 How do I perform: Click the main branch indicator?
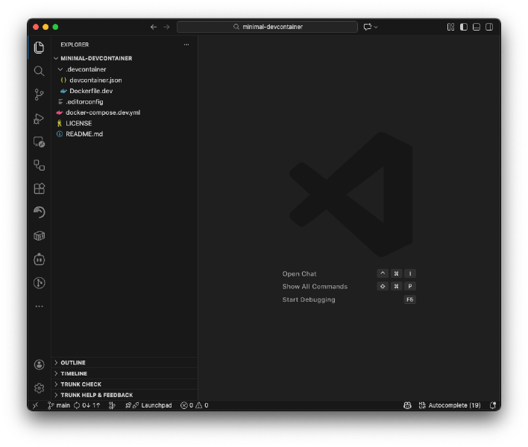click(x=59, y=405)
